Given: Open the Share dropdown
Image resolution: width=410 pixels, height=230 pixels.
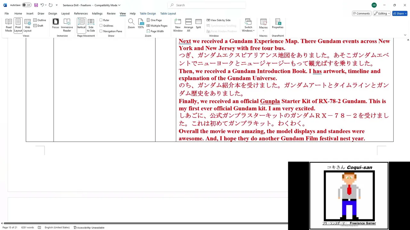Looking at the screenshot, I should point(400,13).
